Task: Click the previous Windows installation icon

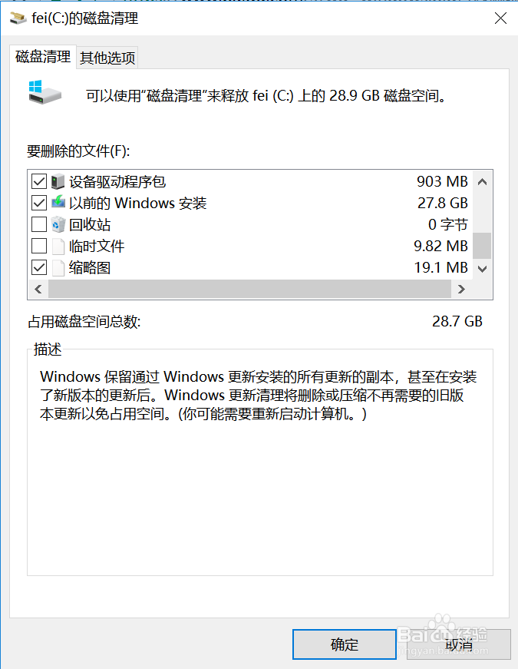Action: pyautogui.click(x=58, y=204)
